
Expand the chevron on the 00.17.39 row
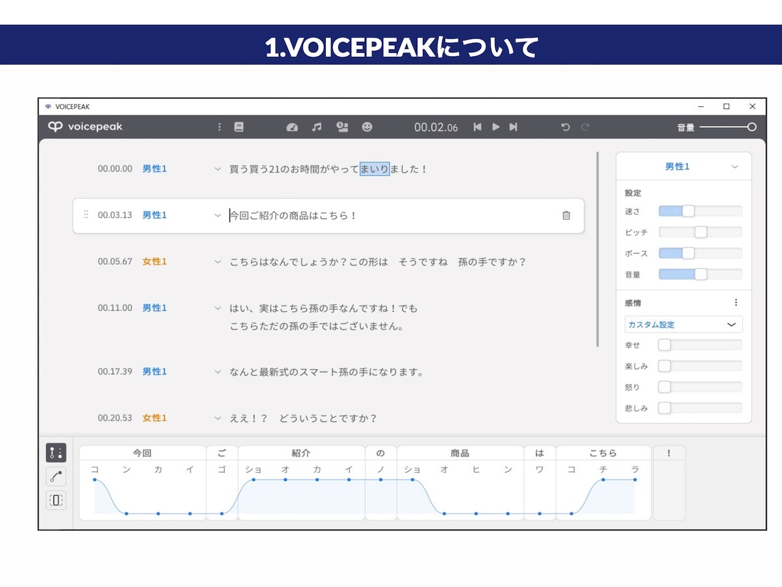[218, 372]
